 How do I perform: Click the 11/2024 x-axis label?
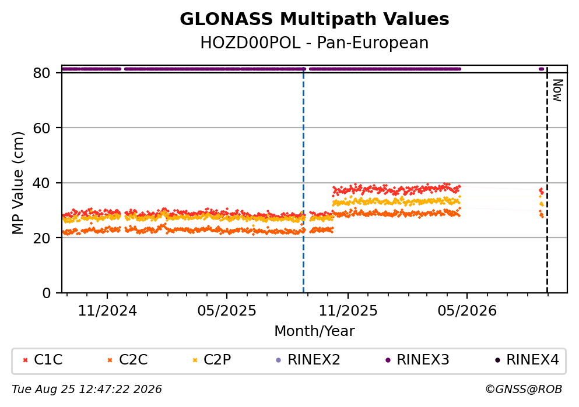pyautogui.click(x=107, y=311)
